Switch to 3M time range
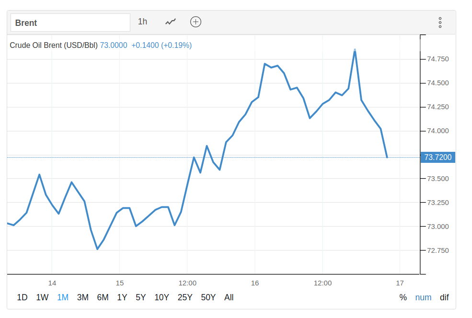 [83, 297]
